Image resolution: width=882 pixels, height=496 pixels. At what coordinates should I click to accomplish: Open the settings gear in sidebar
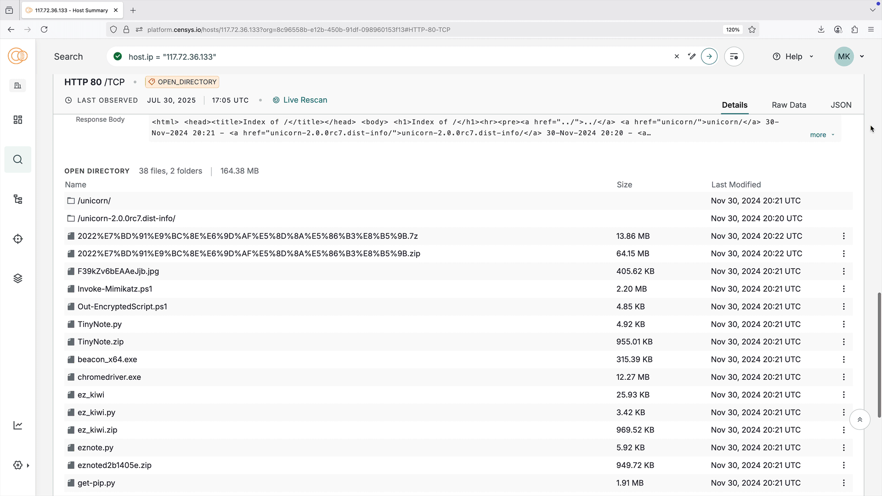17,465
